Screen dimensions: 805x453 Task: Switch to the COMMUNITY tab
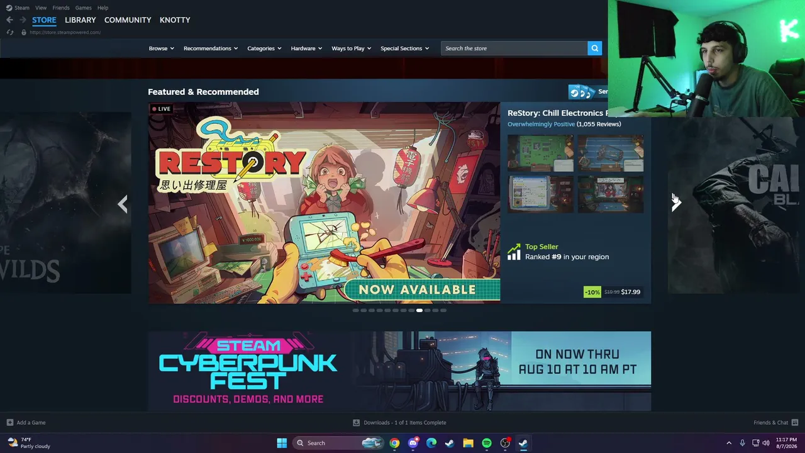point(128,20)
